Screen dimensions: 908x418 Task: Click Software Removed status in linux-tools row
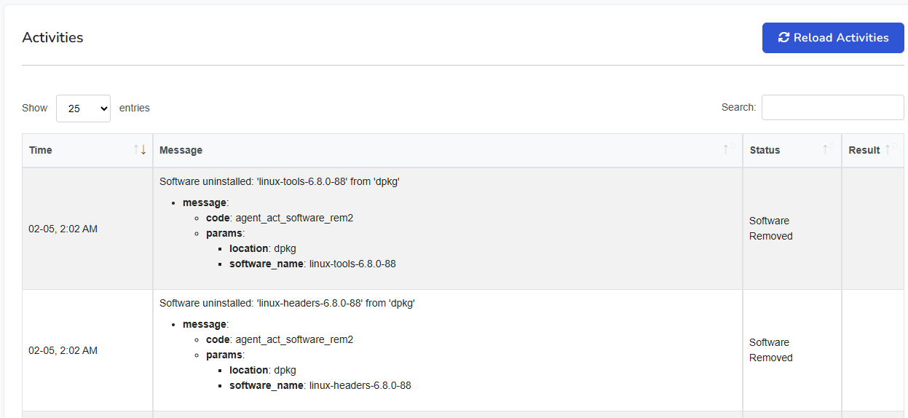click(770, 229)
